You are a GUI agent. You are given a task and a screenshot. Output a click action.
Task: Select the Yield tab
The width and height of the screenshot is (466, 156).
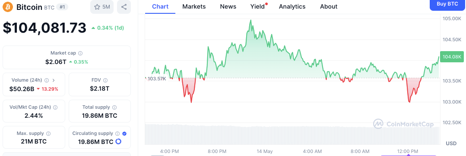(258, 6)
